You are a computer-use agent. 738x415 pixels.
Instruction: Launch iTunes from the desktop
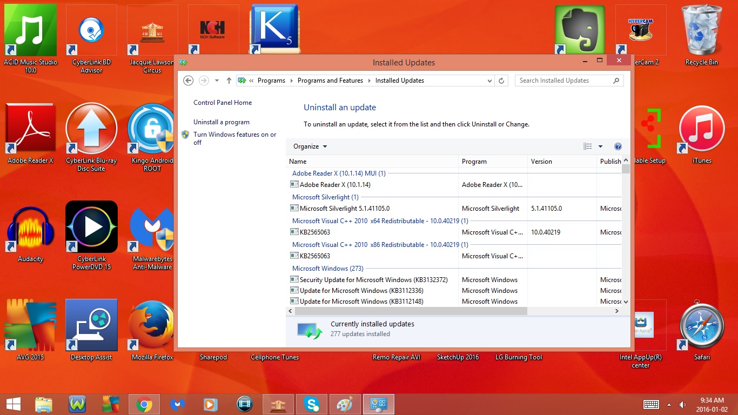click(702, 133)
